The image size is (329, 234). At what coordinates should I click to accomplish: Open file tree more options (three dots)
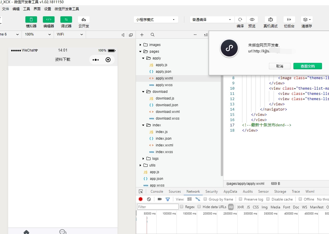point(195,35)
